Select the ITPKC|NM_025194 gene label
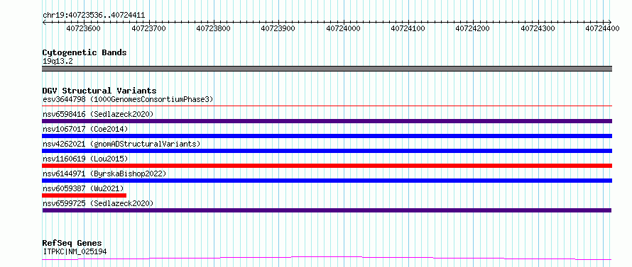The image size is (632, 267). (75, 251)
